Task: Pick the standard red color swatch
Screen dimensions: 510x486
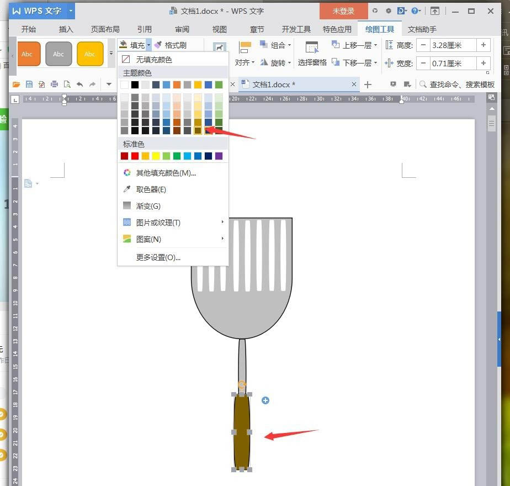Action: [135, 156]
